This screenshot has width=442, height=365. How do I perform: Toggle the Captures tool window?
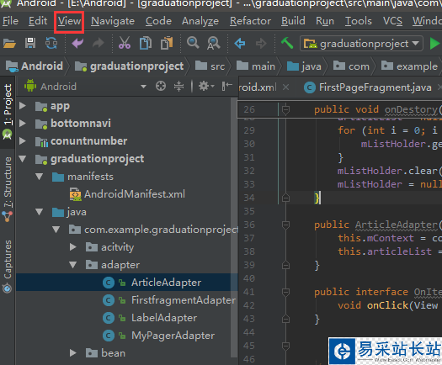pos(8,266)
